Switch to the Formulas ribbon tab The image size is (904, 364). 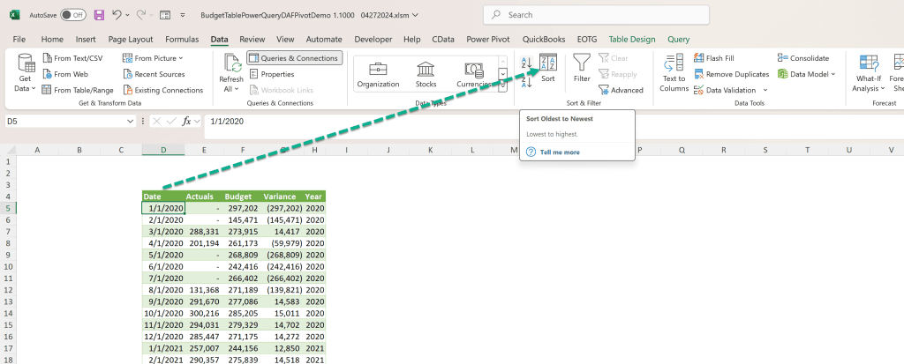coord(182,39)
